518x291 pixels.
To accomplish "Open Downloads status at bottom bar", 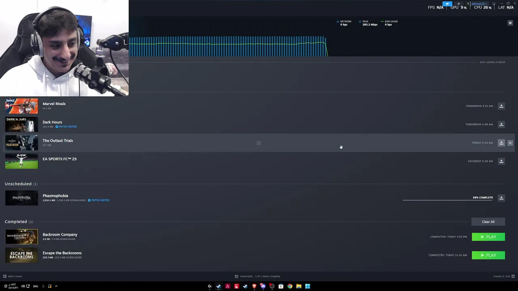I will tap(258, 276).
